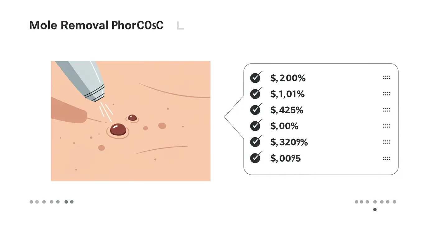This screenshot has height=239, width=438.
Task: Click the checkmark icon next to $,320%
Action: [x=255, y=142]
